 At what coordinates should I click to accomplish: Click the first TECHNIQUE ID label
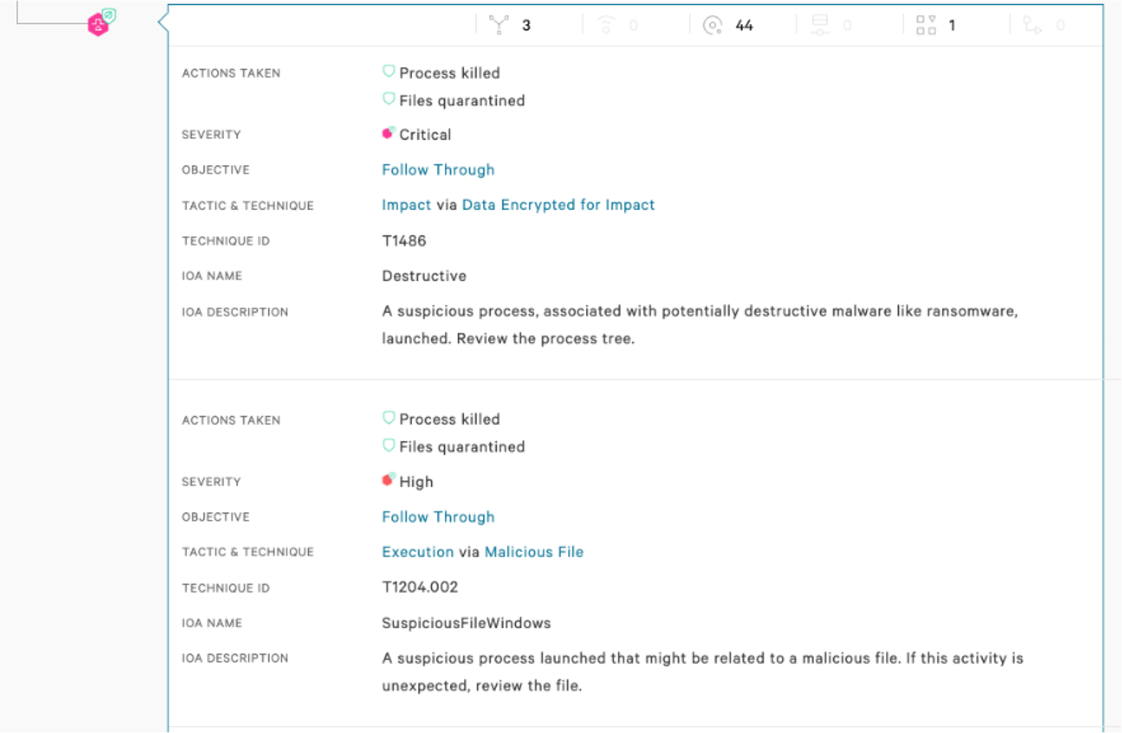225,241
